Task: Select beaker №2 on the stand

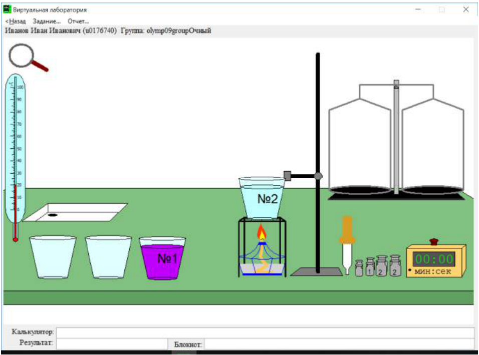Action: [262, 197]
